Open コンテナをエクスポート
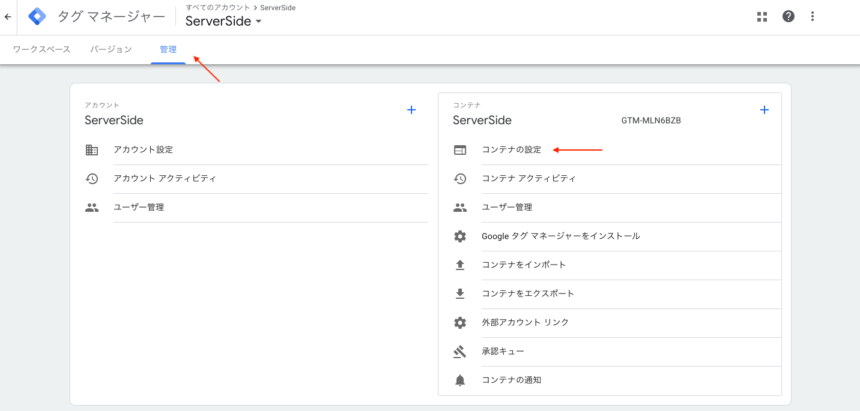Screen dimensions: 860x411 point(528,294)
